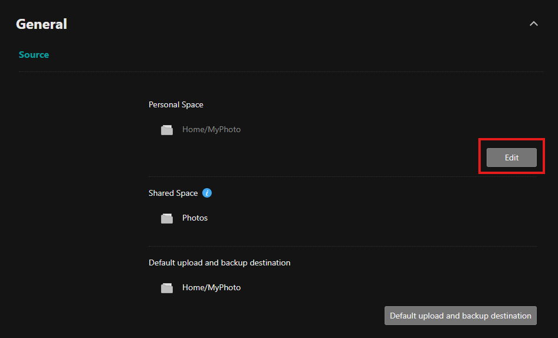The image size is (558, 338).
Task: Open the Shared Space info tooltip icon
Action: click(x=206, y=193)
